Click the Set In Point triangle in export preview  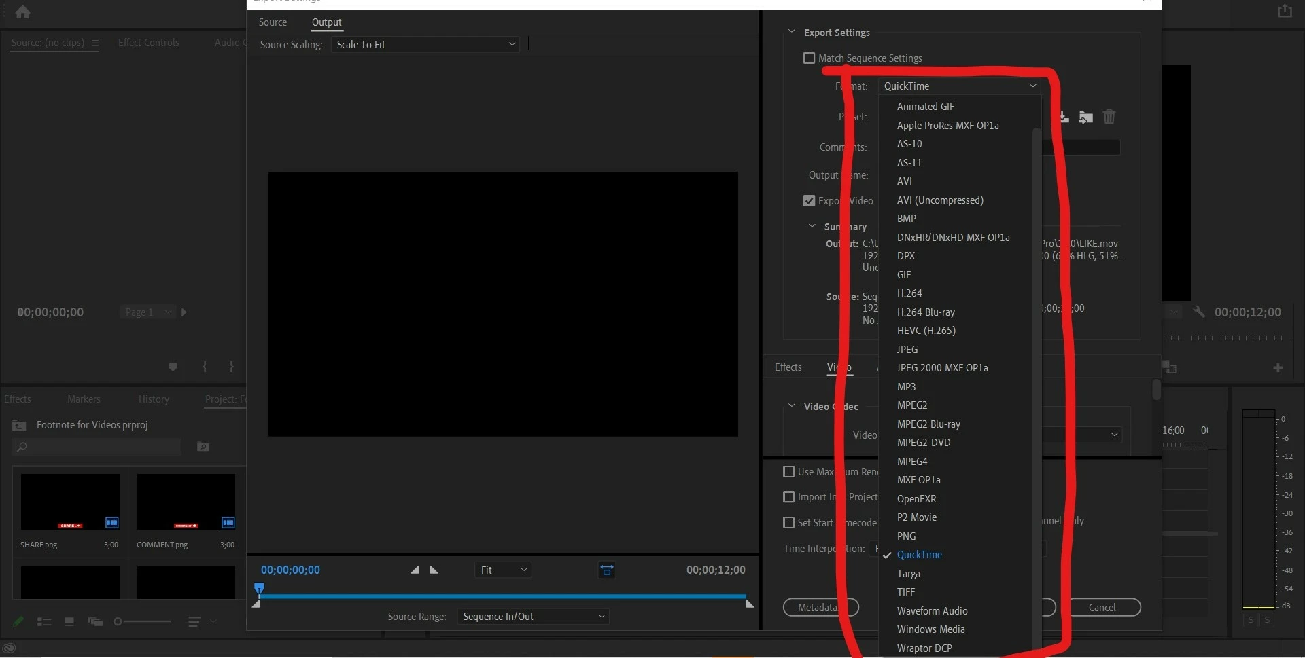pyautogui.click(x=415, y=570)
